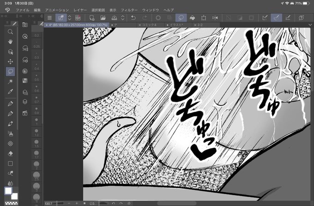Open the 編集 menu
This screenshot has width=314, height=206.
[x=37, y=10]
